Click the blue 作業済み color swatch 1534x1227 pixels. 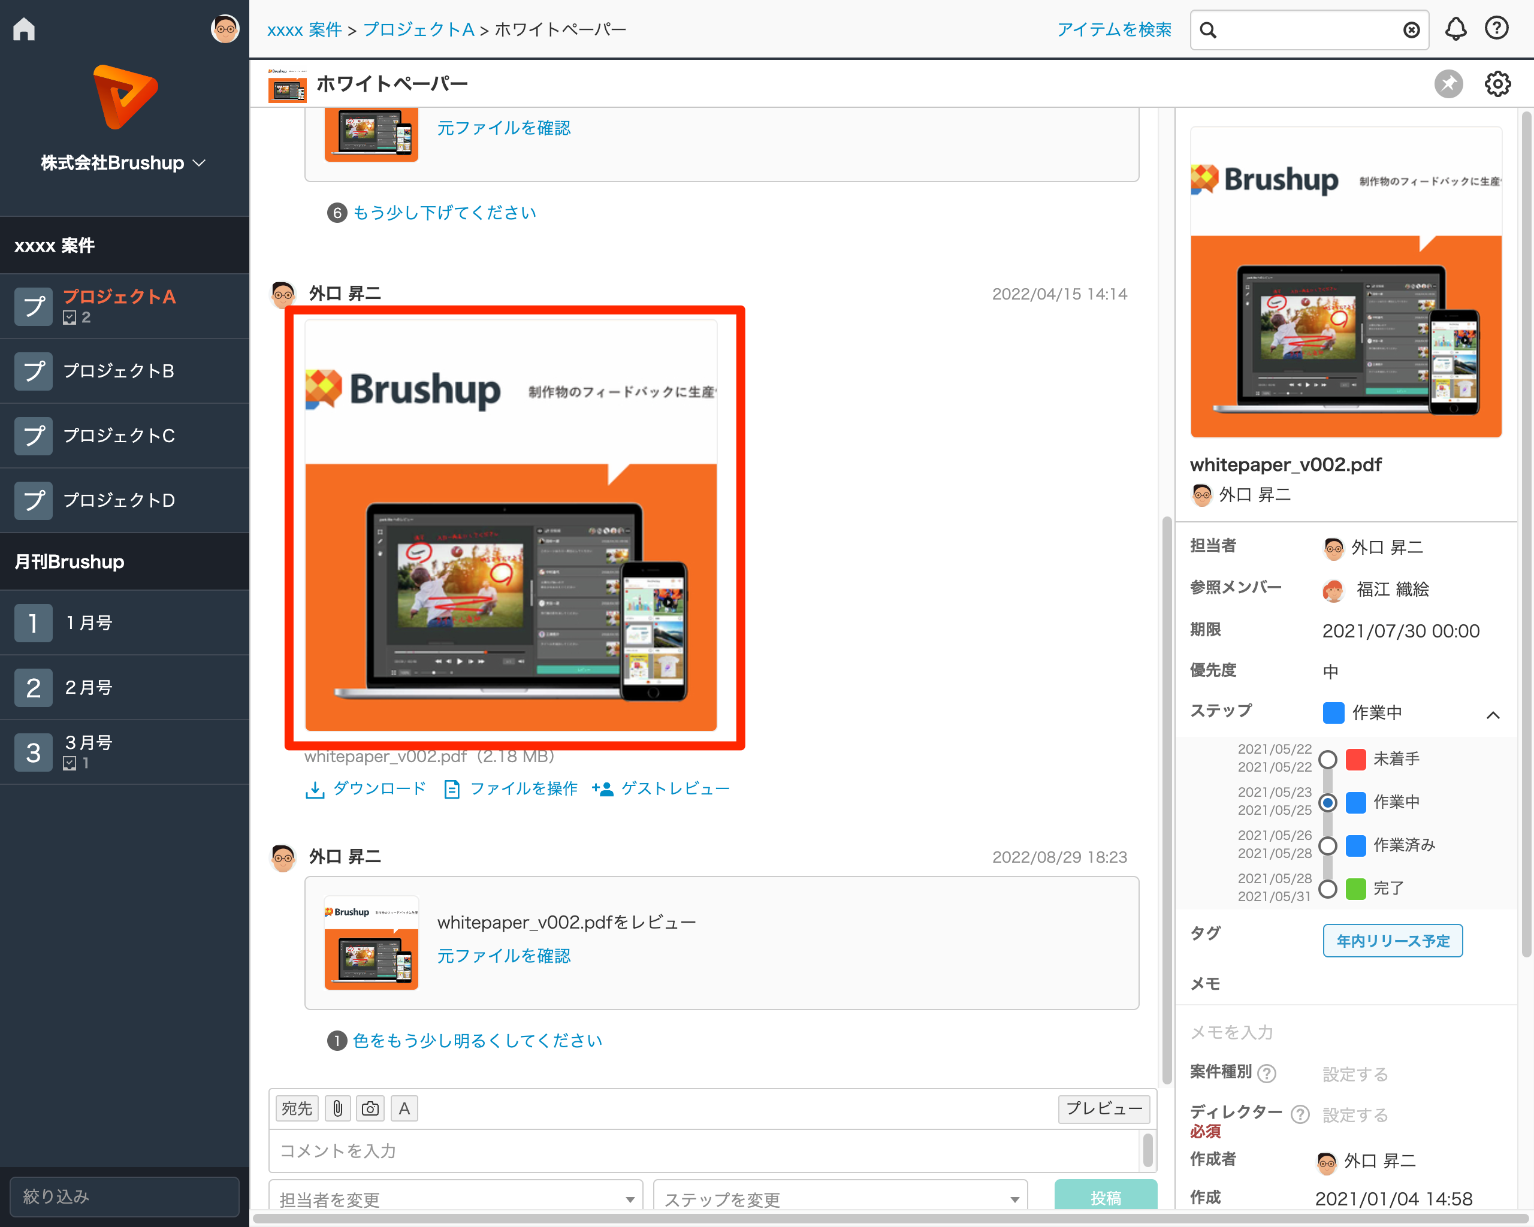(1356, 846)
